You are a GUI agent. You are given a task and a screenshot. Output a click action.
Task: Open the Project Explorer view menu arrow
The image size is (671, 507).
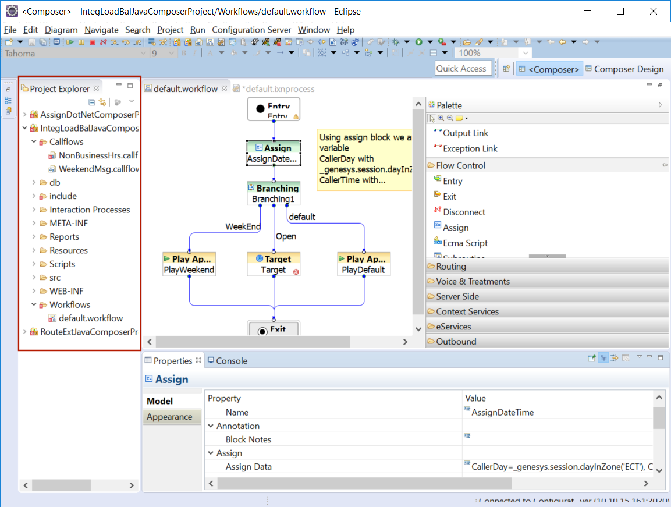[x=132, y=101]
